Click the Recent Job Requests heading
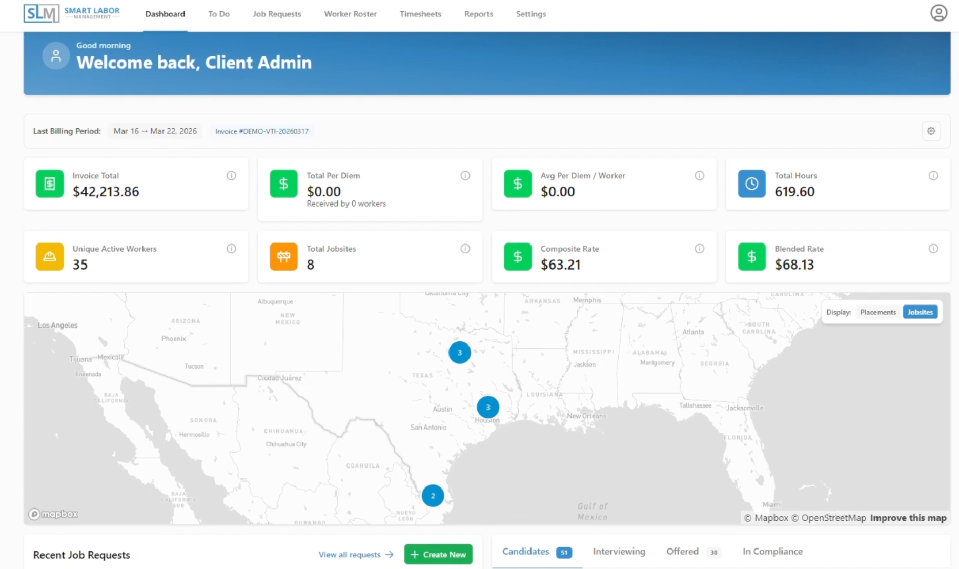Image resolution: width=959 pixels, height=569 pixels. tap(81, 555)
